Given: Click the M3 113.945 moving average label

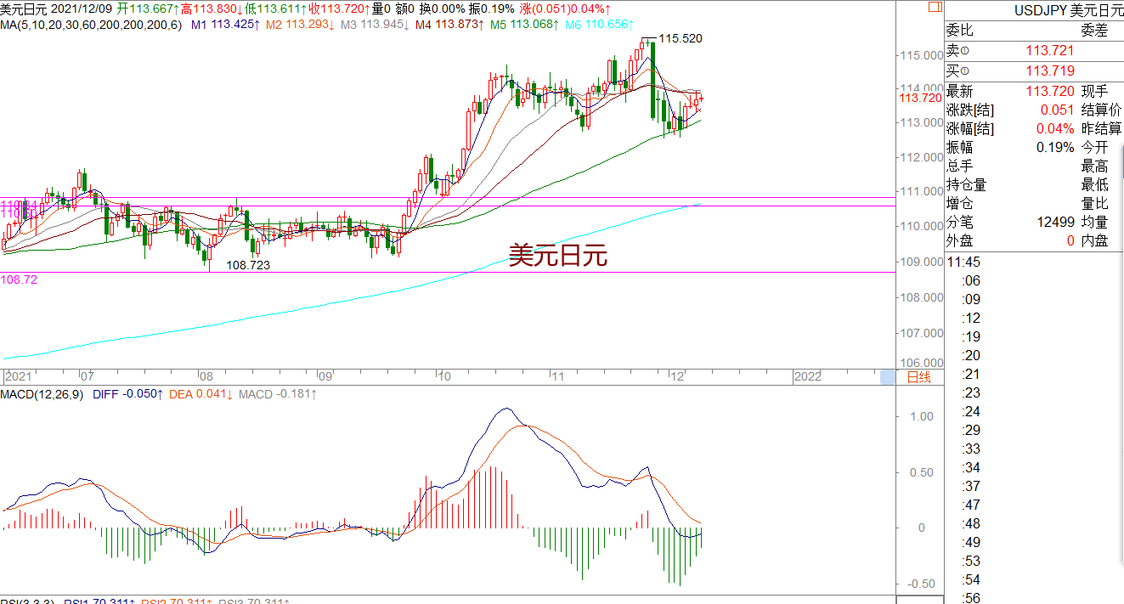Looking at the screenshot, I should coord(375,25).
